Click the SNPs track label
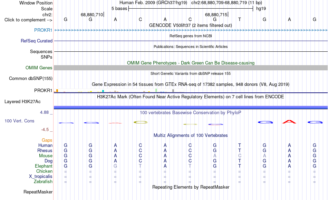 47,57
